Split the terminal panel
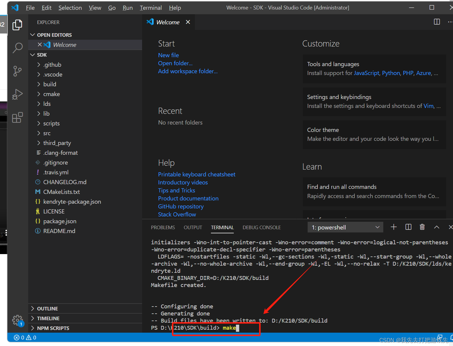Screen dimensions: 453x346 (408, 227)
